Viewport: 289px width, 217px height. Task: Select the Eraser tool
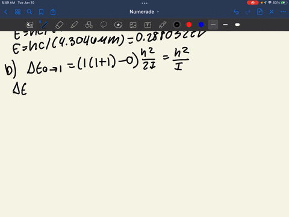click(59, 25)
